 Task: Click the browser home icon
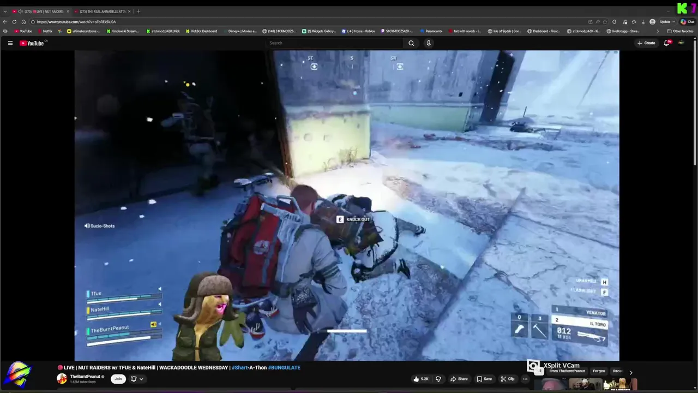coord(23,22)
